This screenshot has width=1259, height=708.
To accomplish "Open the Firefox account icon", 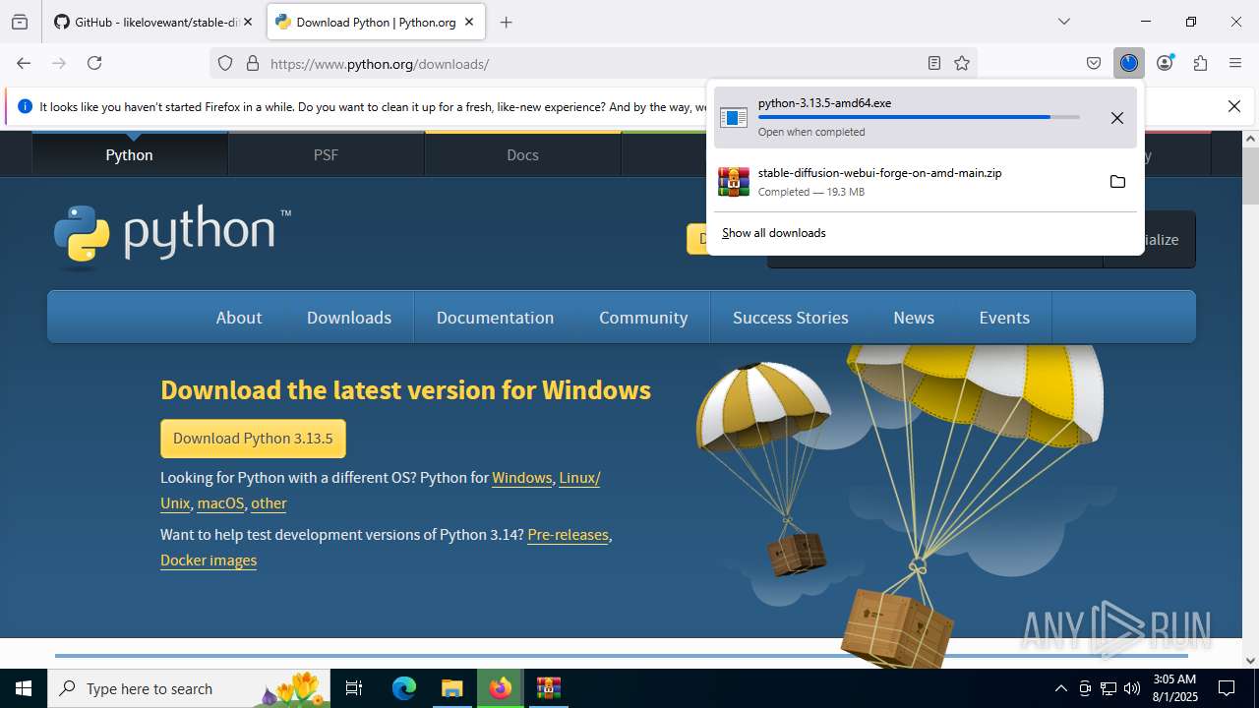I will 1165,63.
